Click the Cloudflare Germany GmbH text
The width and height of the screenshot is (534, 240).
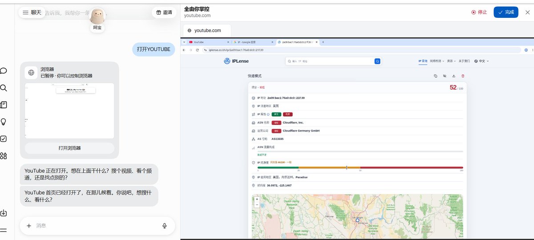(301, 131)
